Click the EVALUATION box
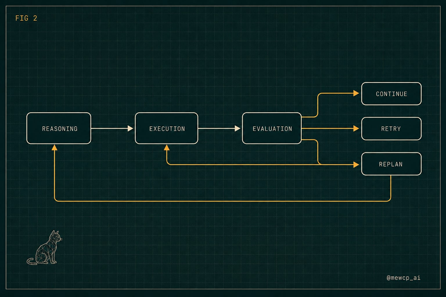 click(272, 128)
